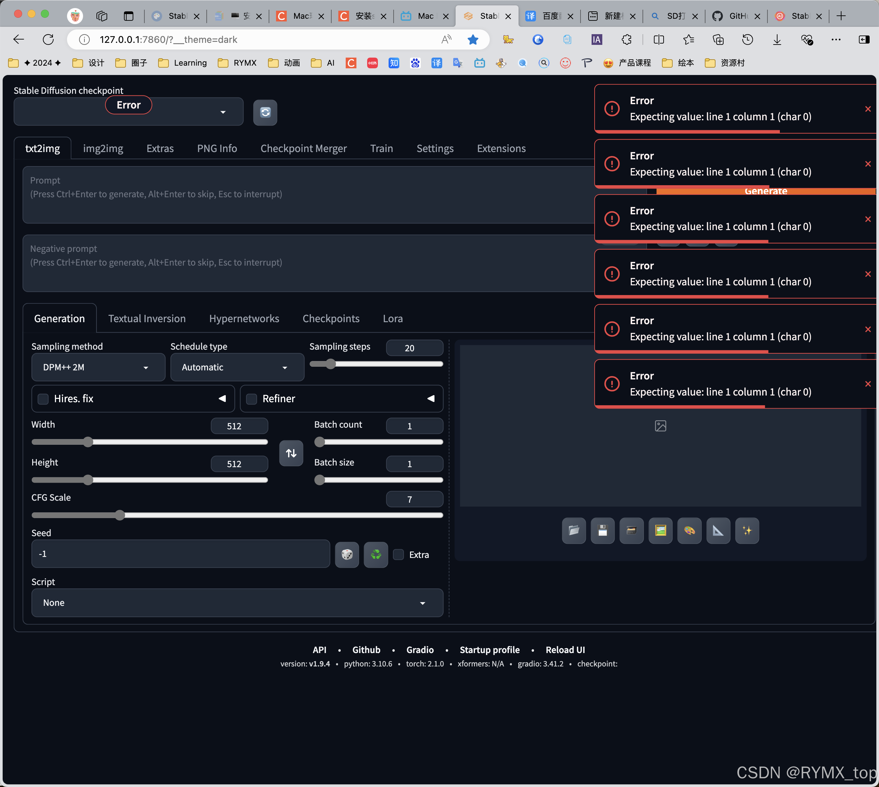This screenshot has width=879, height=787.
Task: Click the sparkle upscale icon
Action: click(x=747, y=530)
